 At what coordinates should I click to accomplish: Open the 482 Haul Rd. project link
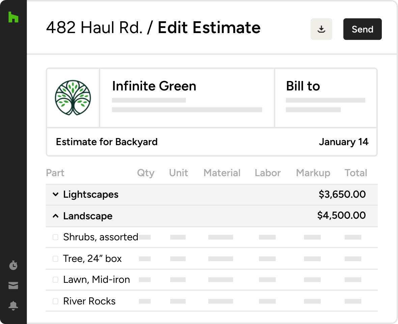point(94,28)
